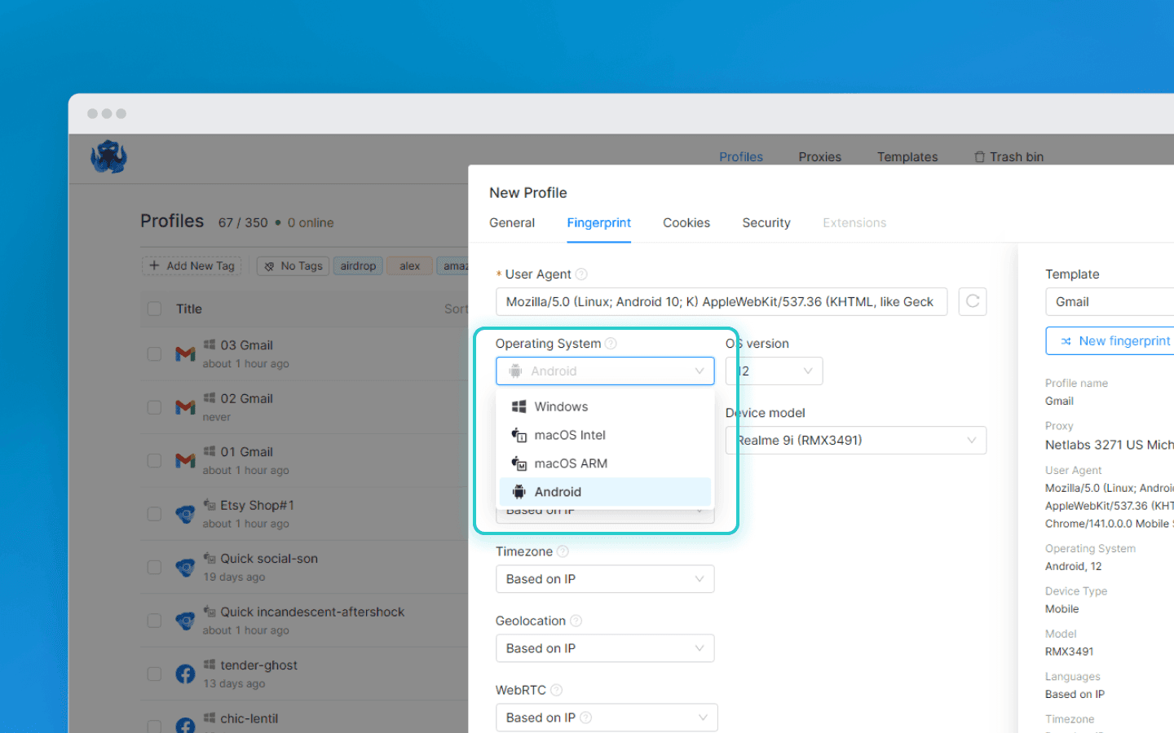Toggle the select-all checkbox next to Title

[x=154, y=309]
